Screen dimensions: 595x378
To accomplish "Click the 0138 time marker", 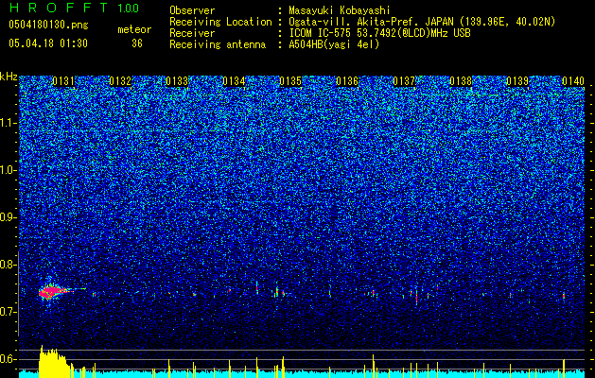I will tap(461, 81).
